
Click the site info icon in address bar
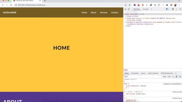tap(16, 5)
